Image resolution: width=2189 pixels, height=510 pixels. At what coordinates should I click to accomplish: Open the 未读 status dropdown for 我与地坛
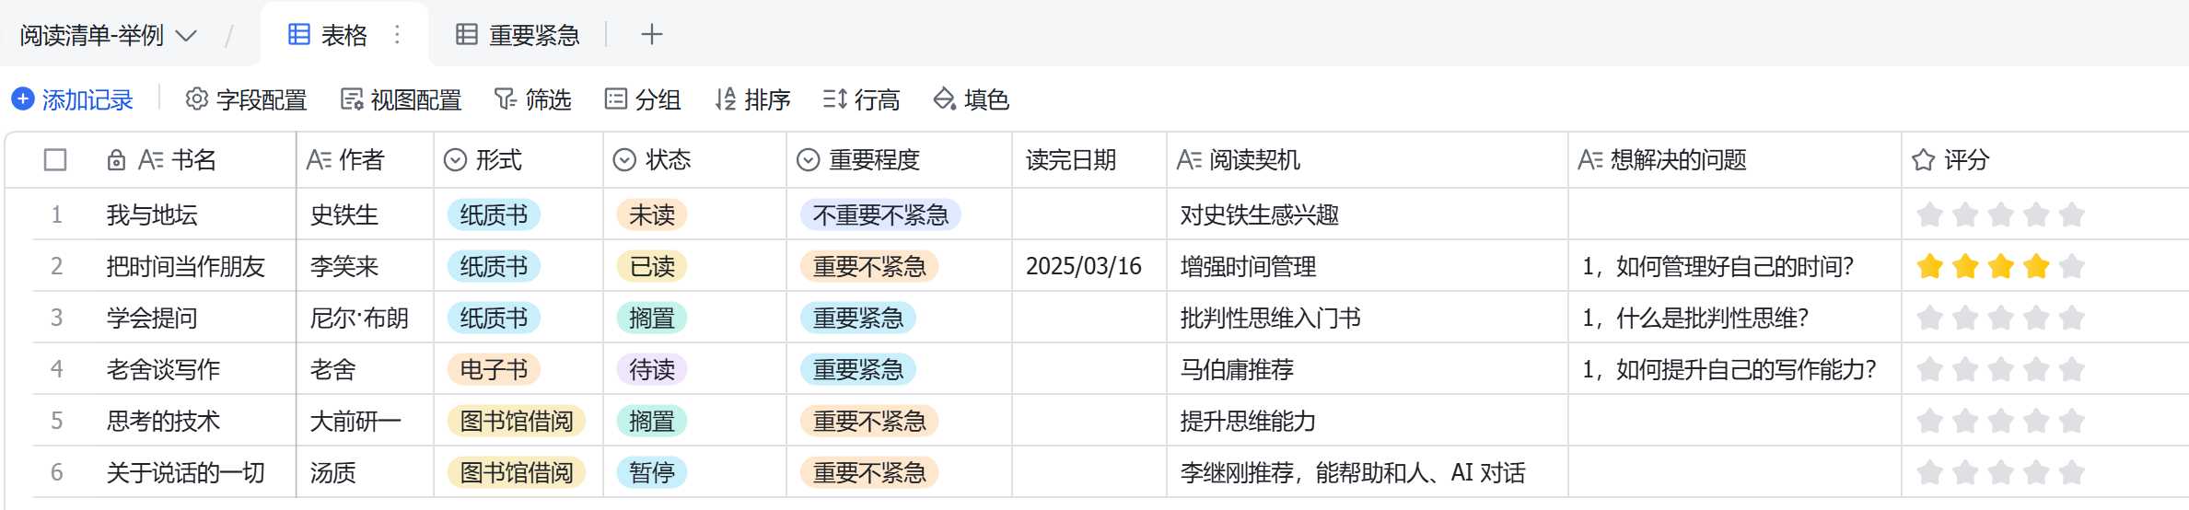pyautogui.click(x=651, y=215)
